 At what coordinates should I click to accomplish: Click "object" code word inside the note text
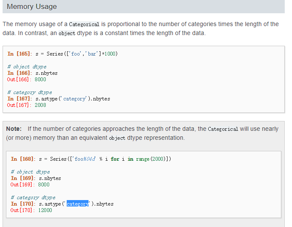click(117, 138)
